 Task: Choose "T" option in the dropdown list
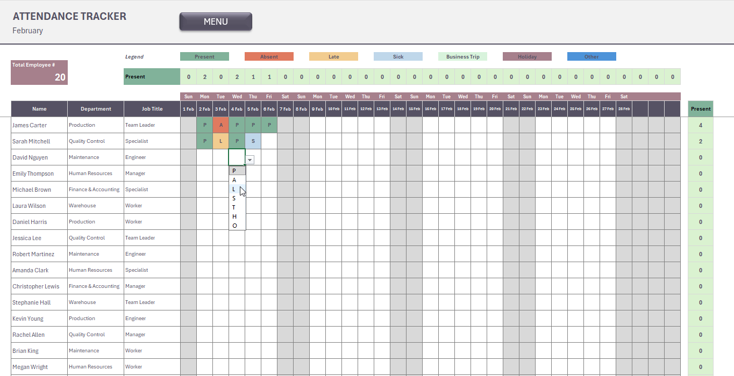coord(237,207)
